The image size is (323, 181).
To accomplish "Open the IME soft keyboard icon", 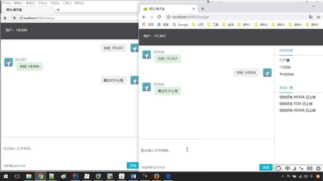I will (x=309, y=168).
